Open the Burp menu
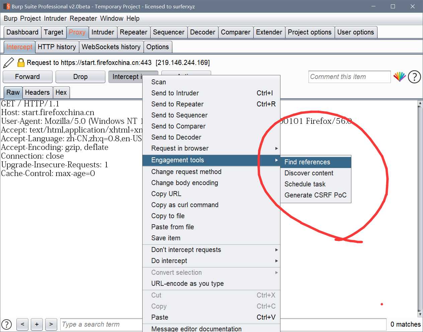423x332 pixels. coord(10,18)
